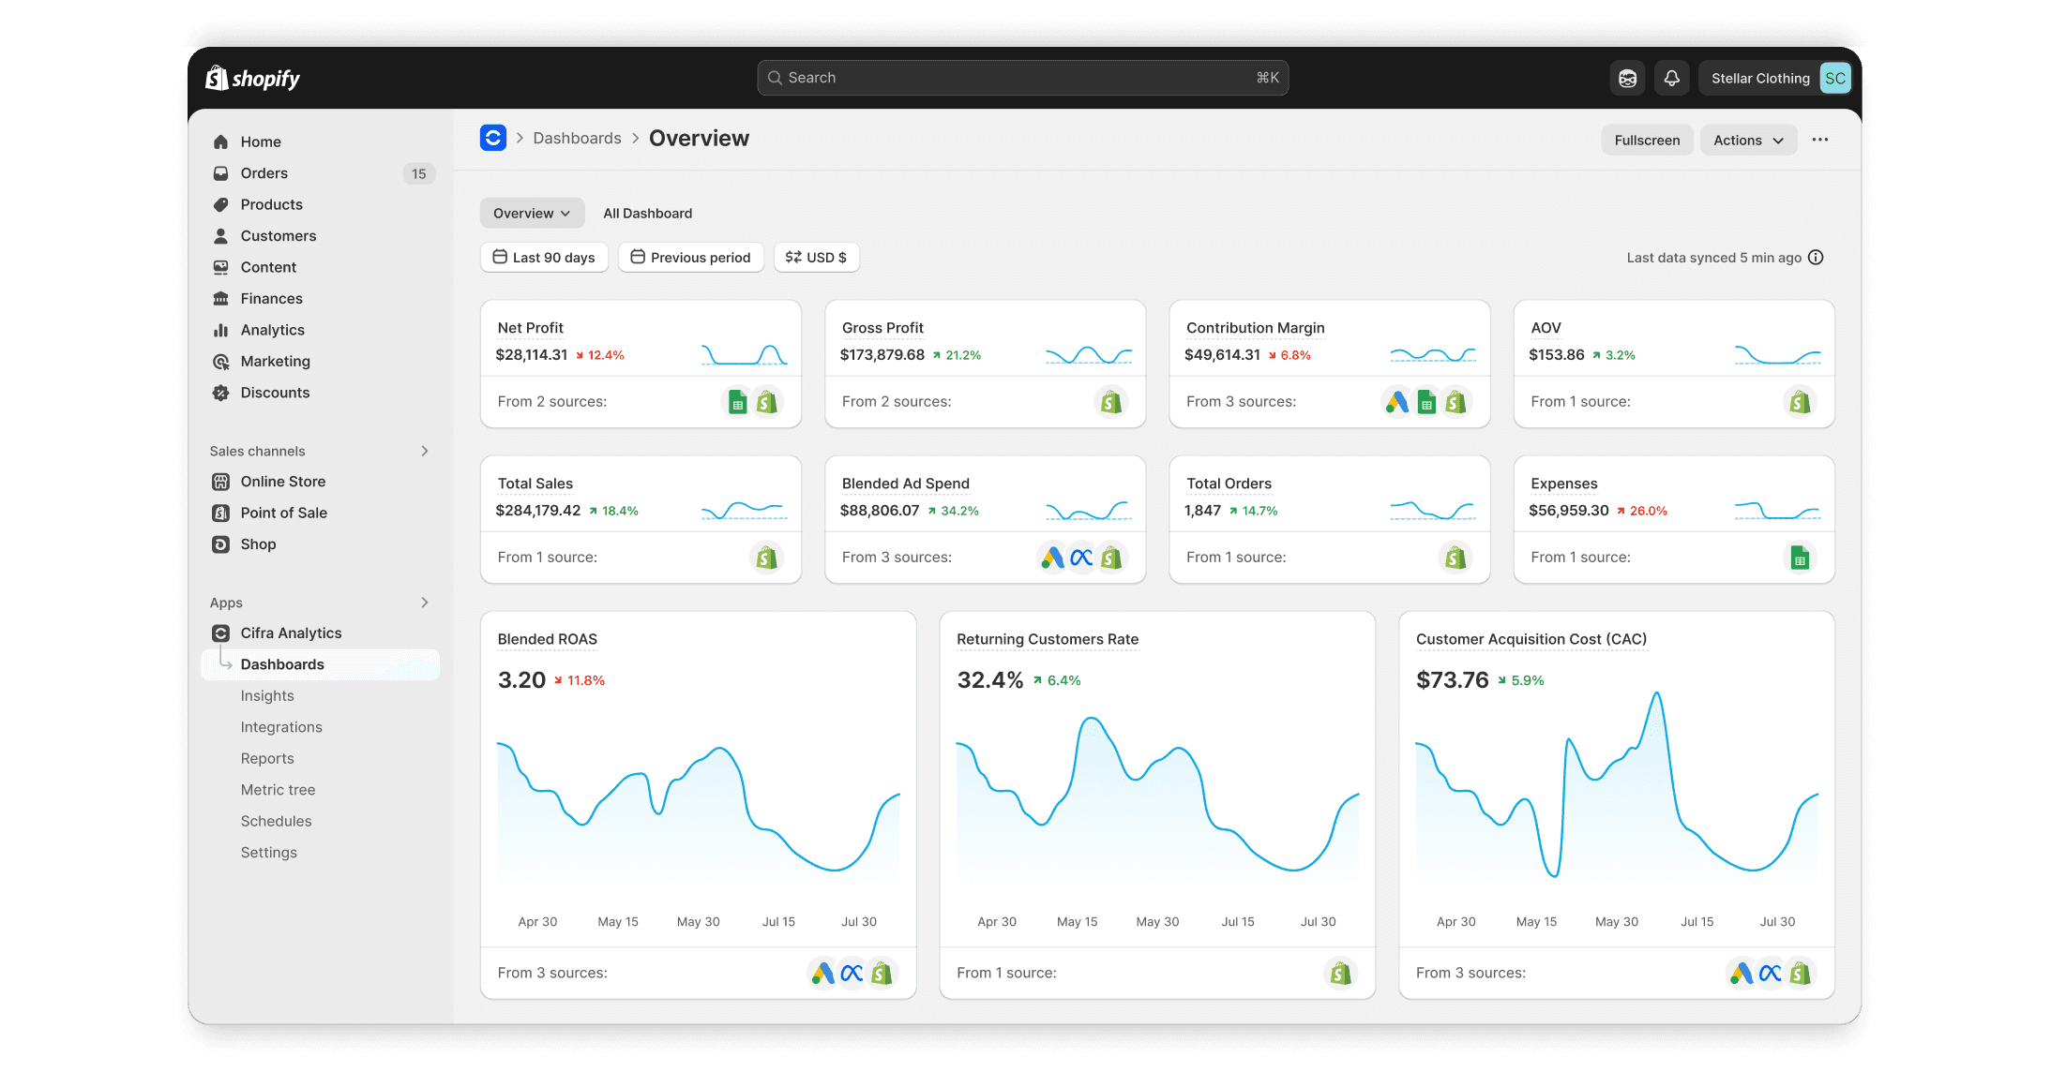2051x1072 pixels.
Task: Click the Cifra app icon in the breadcrumb
Action: click(493, 138)
